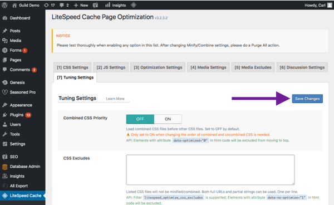The height and width of the screenshot is (205, 334).
Task: Click inside the CSS Excludes text area
Action: 210,170
